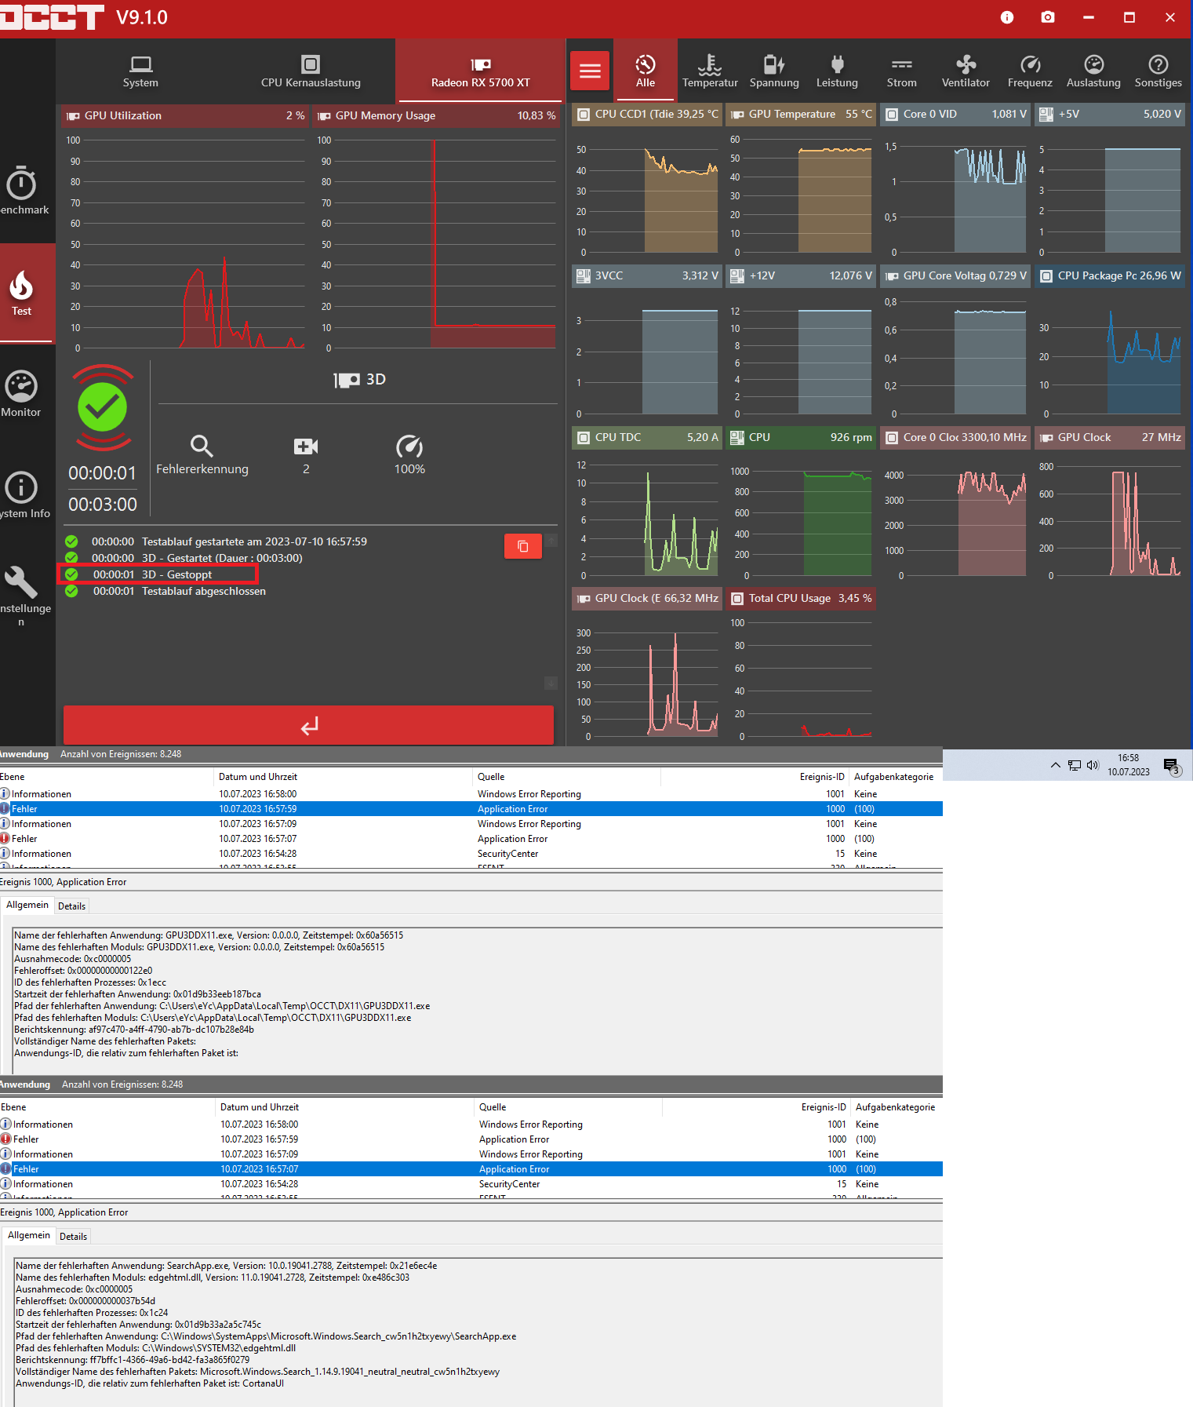Viewport: 1193px width, 1407px height.
Task: Open volume icon in system tray
Action: tap(1093, 765)
